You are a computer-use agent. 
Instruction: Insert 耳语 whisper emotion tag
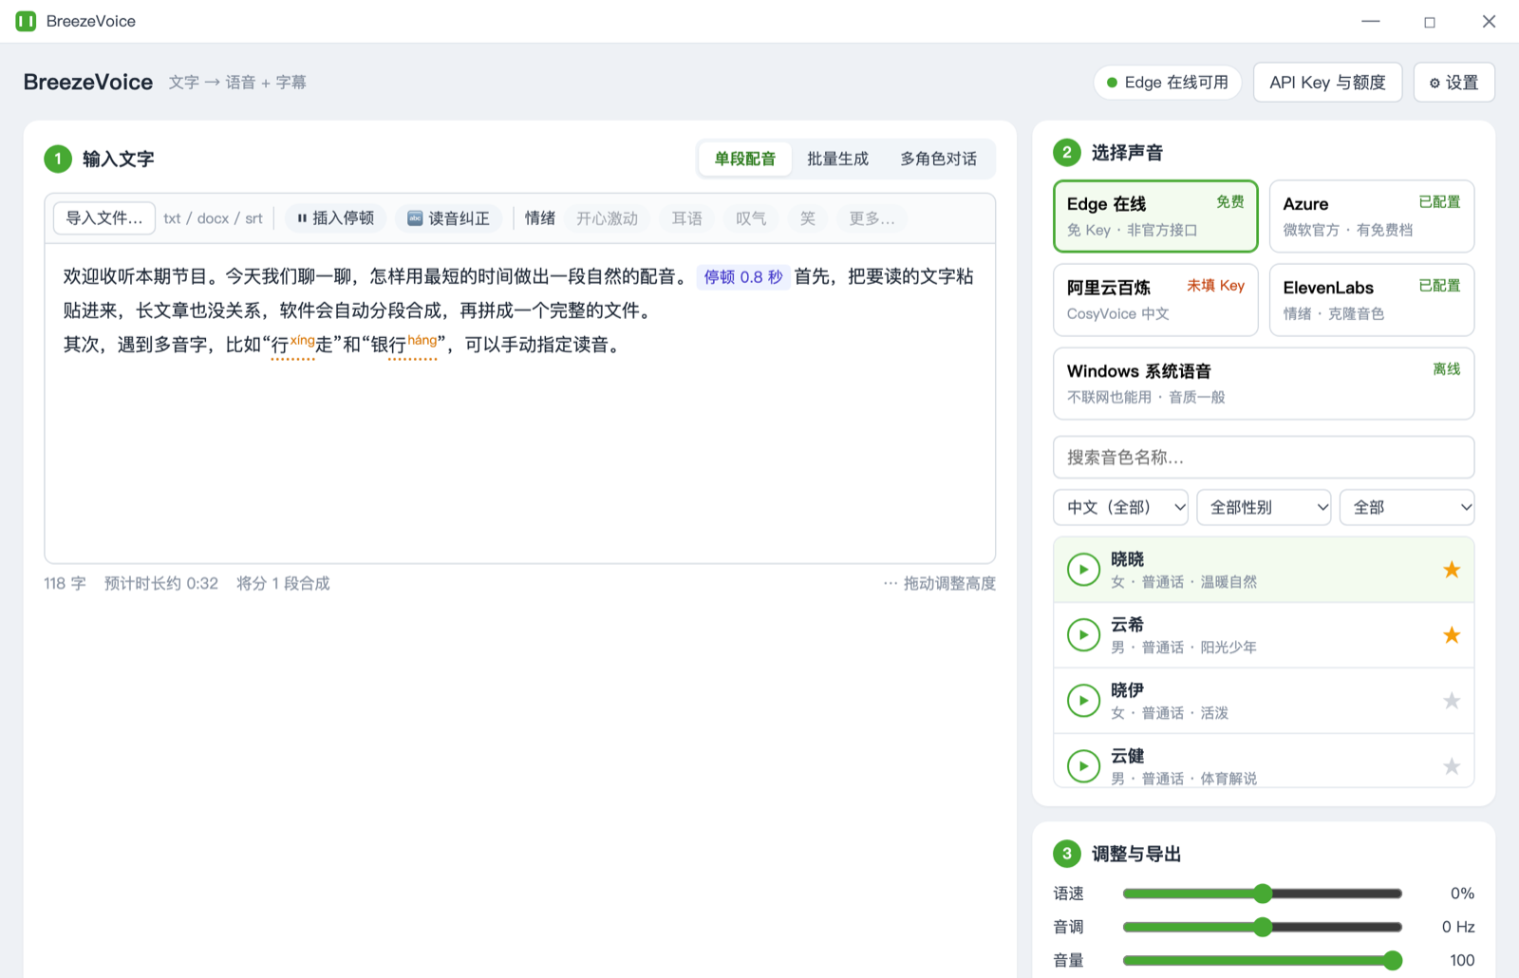[687, 218]
